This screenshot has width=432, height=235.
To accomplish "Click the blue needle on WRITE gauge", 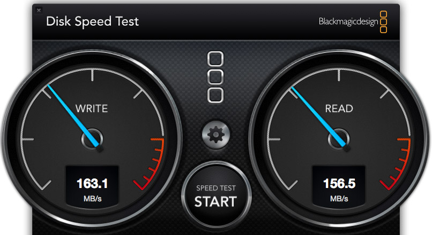I will [x=72, y=115].
